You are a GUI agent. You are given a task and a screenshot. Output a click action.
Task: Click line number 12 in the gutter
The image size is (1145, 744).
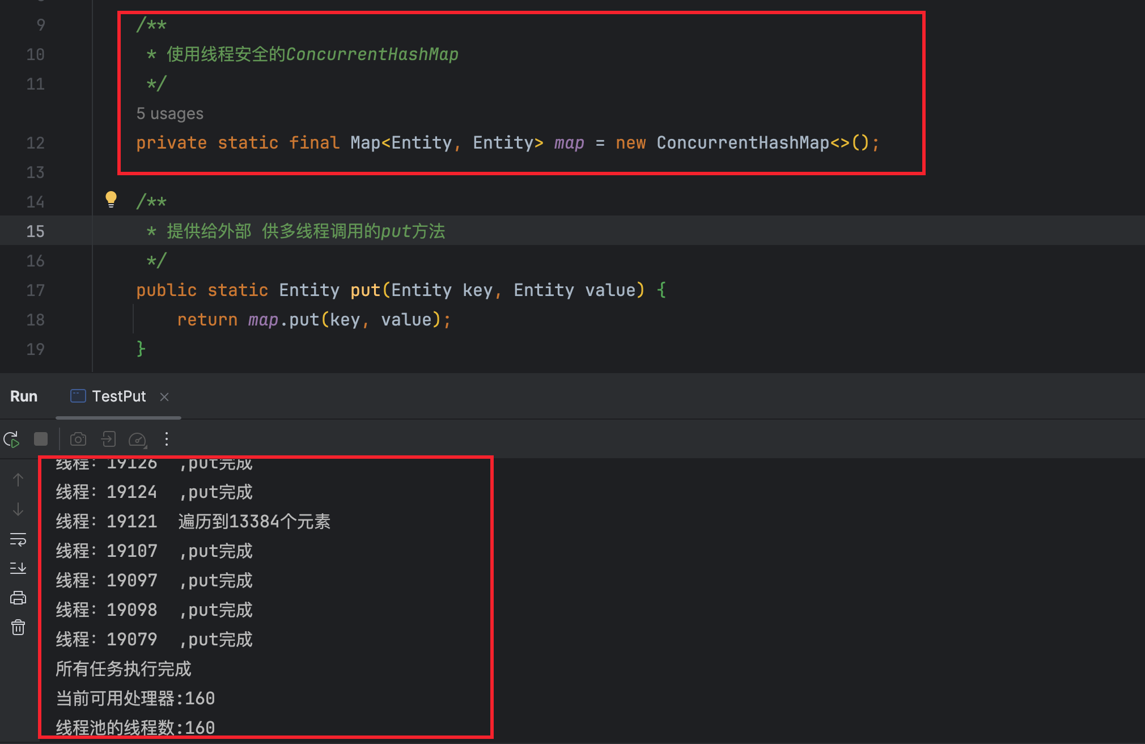[x=35, y=143]
